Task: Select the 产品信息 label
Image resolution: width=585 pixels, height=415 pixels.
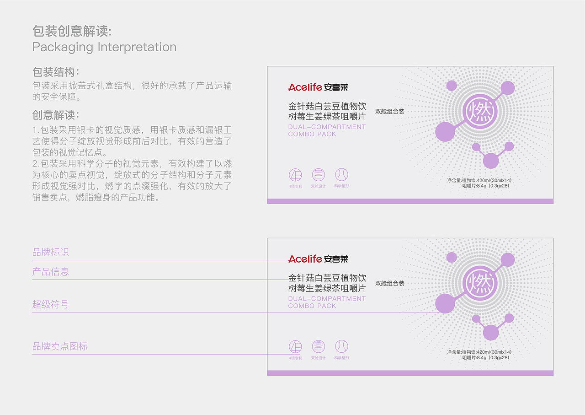Action: click(x=51, y=272)
